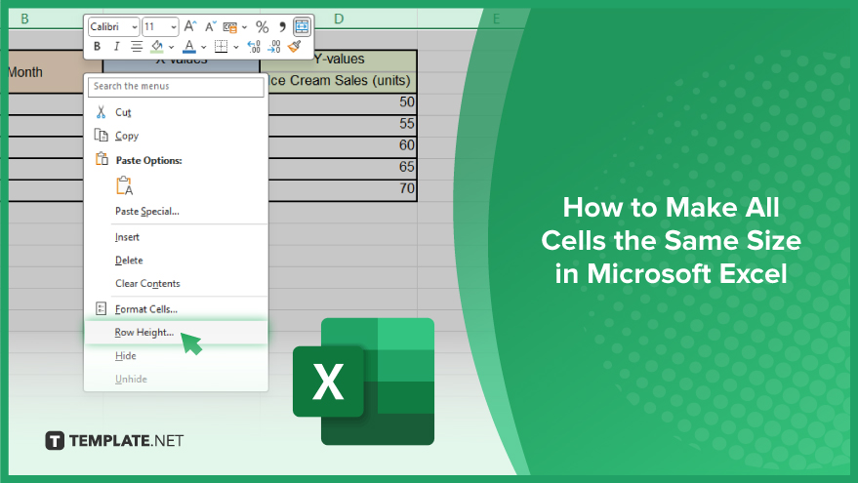858x483 pixels.
Task: Select Hide in context menu
Action: [x=176, y=355]
